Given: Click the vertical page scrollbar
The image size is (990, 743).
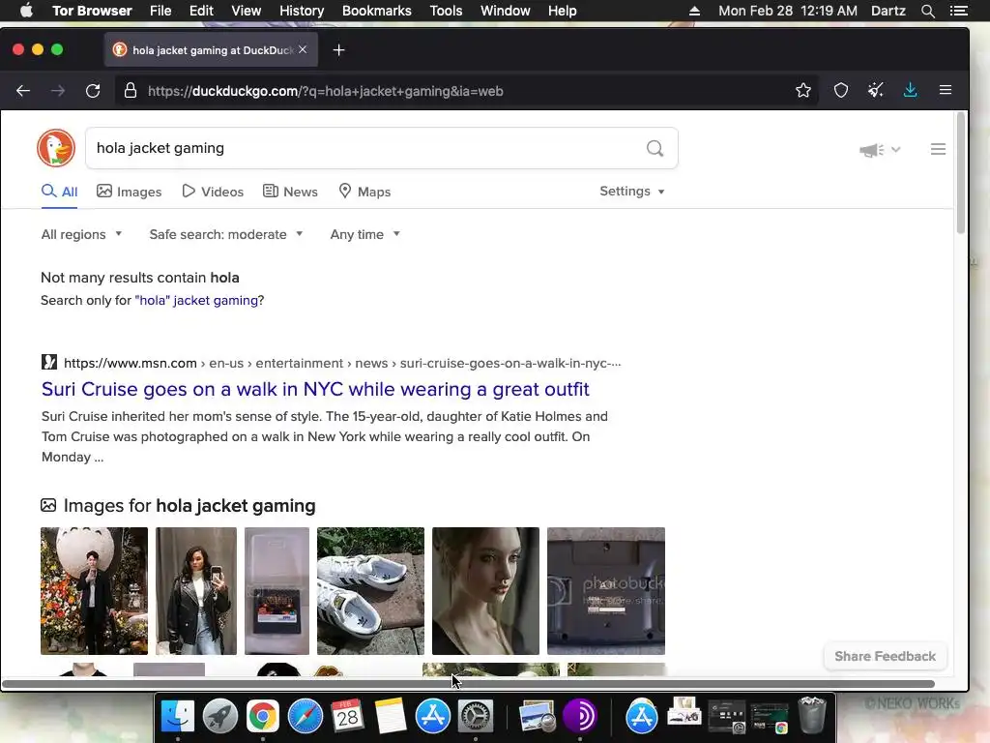Looking at the screenshot, I should coord(961,172).
